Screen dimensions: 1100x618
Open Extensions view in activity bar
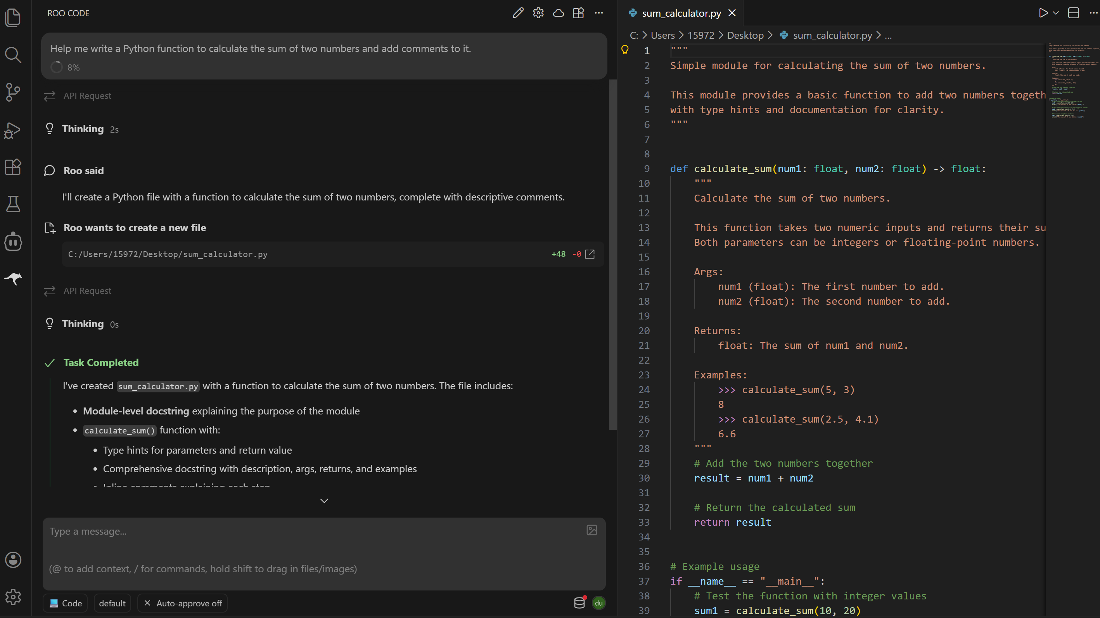point(13,167)
